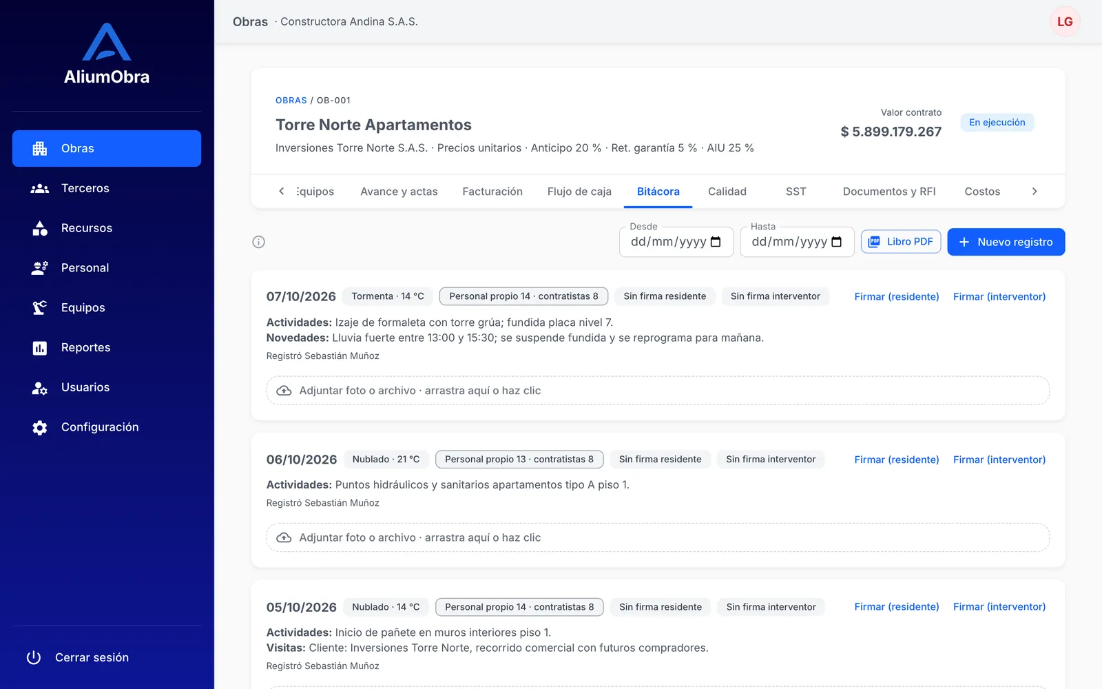Click the OBRAS breadcrumb link
This screenshot has height=689, width=1102.
(291, 101)
